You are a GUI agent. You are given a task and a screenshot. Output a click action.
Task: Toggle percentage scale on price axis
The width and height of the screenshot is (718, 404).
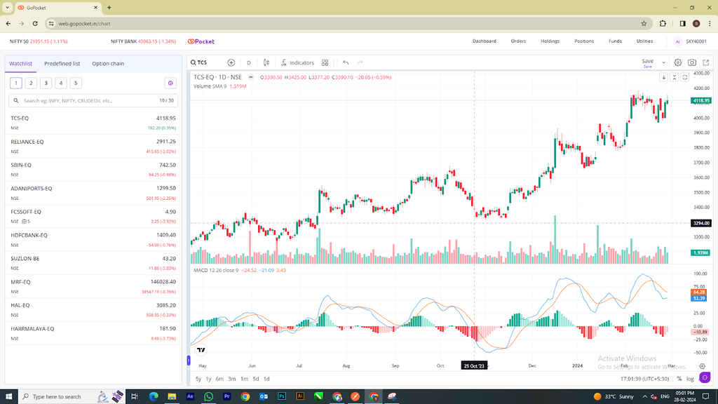[679, 379]
